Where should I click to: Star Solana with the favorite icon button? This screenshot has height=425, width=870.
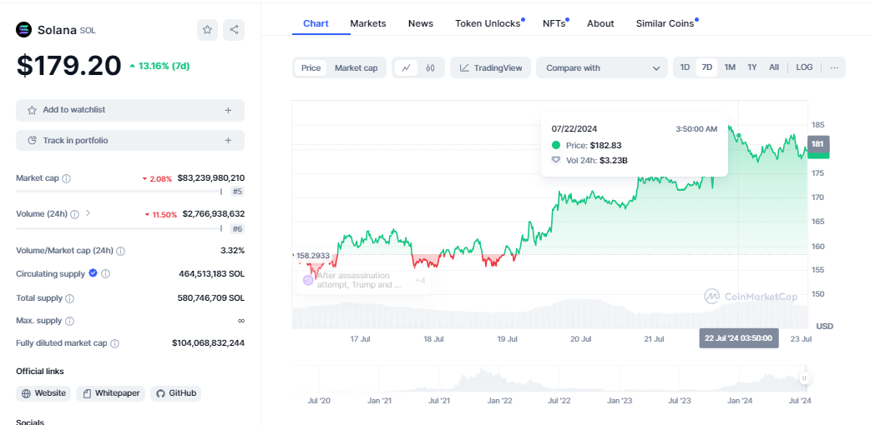(x=208, y=30)
